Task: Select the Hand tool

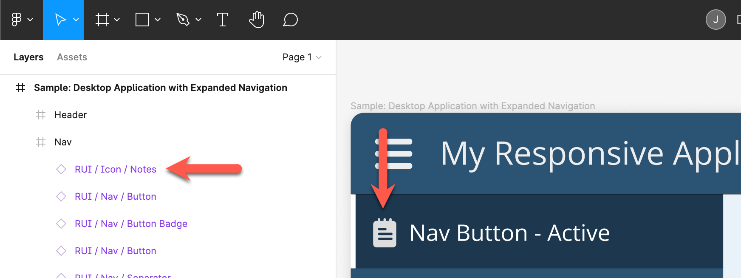Action: coord(257,20)
